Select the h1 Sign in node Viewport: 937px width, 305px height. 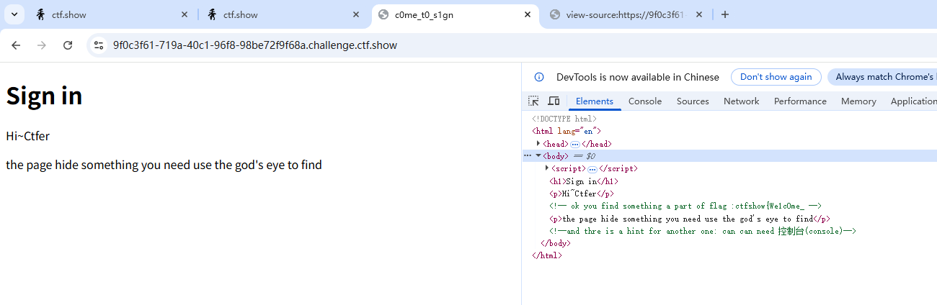[584, 182]
